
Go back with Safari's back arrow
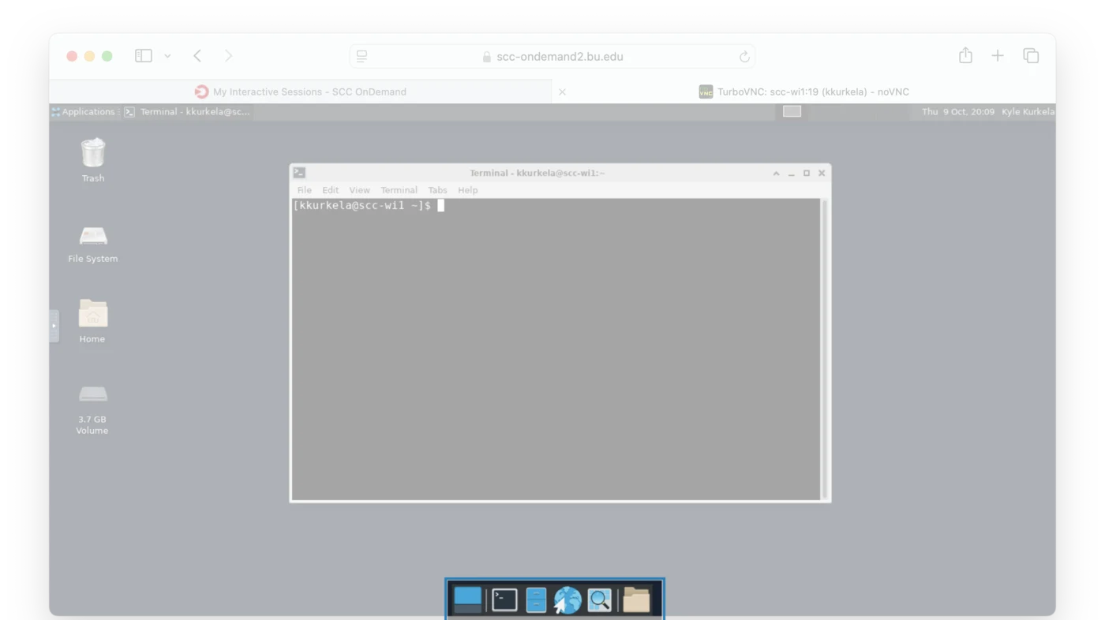tap(197, 55)
